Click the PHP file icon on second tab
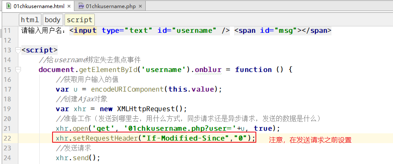Viewport: 393px width, 164px height. [81, 6]
